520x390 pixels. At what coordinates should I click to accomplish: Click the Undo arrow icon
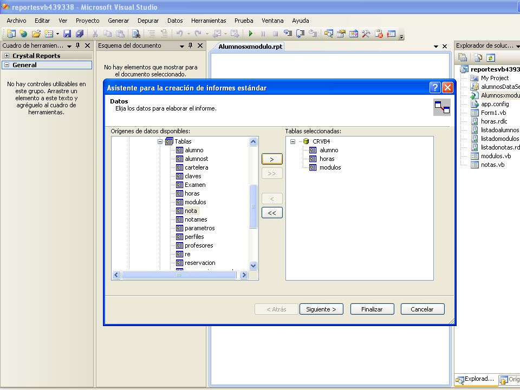click(x=180, y=34)
